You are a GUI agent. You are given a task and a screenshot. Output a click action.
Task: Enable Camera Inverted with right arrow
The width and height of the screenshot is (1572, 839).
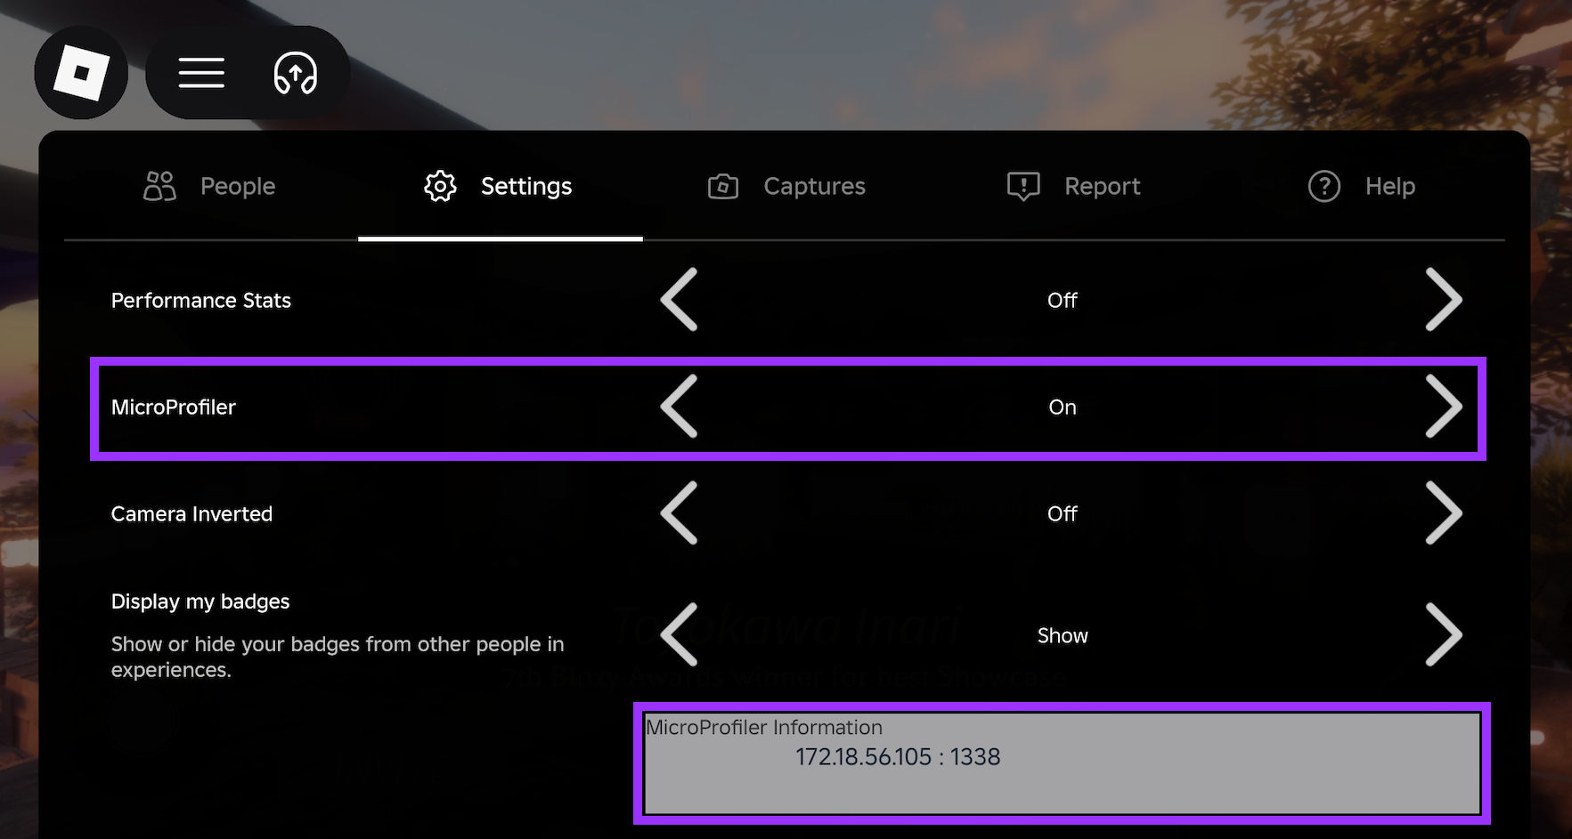pos(1443,513)
